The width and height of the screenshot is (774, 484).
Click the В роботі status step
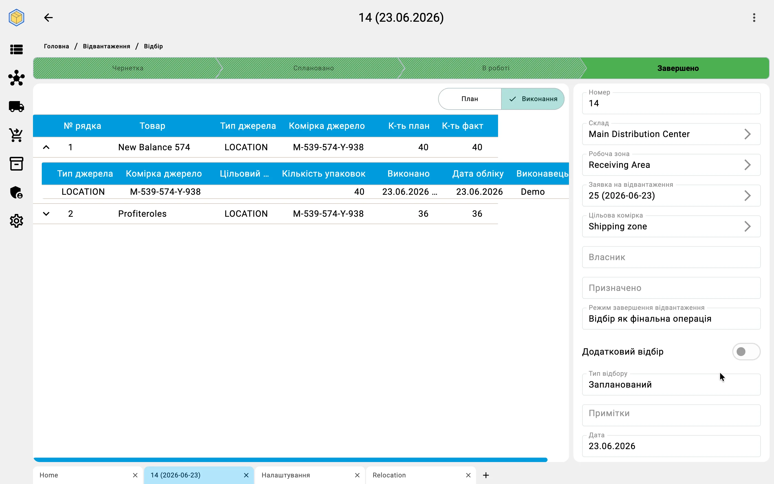click(496, 68)
